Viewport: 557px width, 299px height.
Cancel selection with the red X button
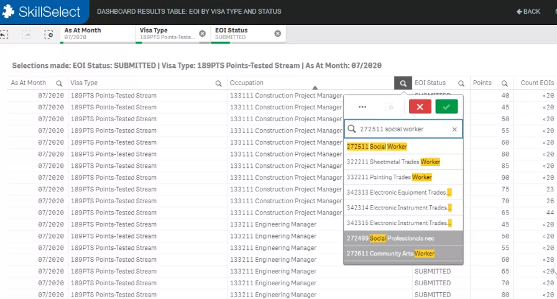pyautogui.click(x=420, y=107)
